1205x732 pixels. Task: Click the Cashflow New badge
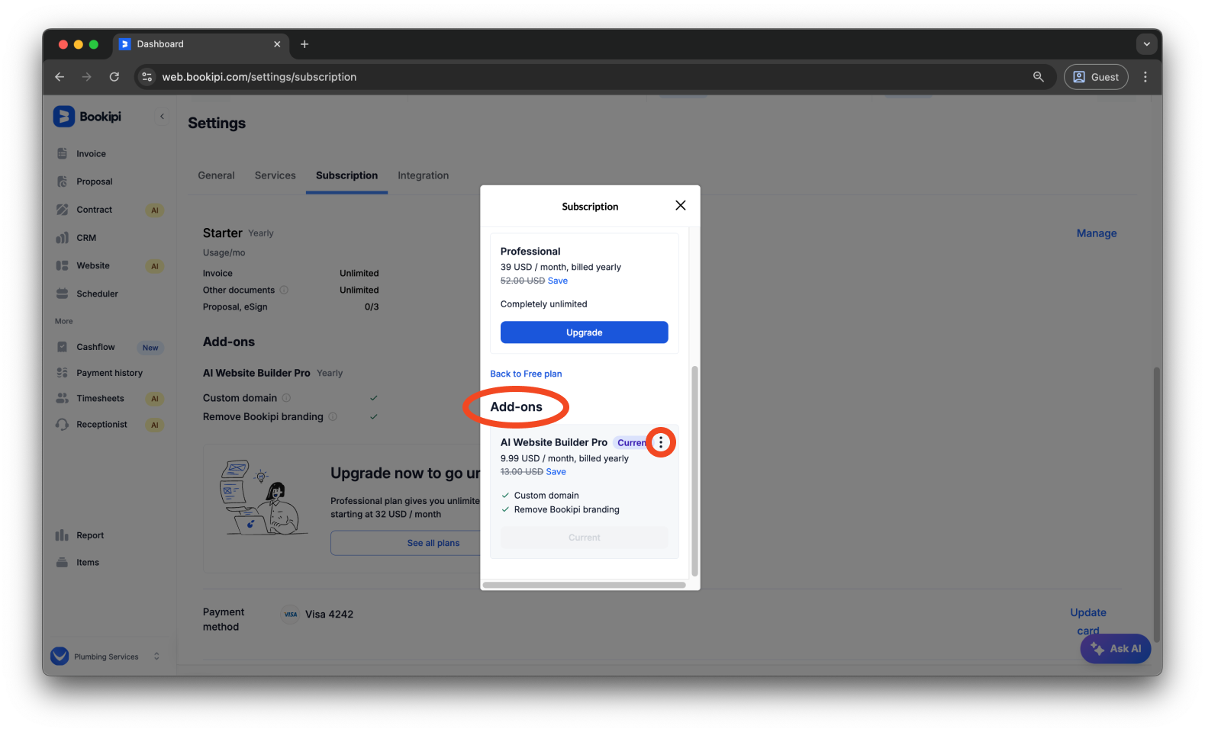[150, 348]
